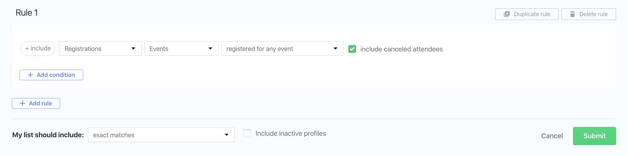Viewport: 628px width, 156px height.
Task: Click the duplicate icon beside Duplicate rule
Action: coord(507,14)
